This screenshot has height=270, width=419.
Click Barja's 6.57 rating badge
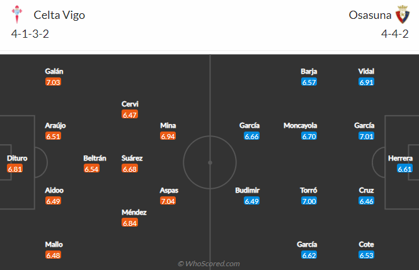pyautogui.click(x=309, y=82)
